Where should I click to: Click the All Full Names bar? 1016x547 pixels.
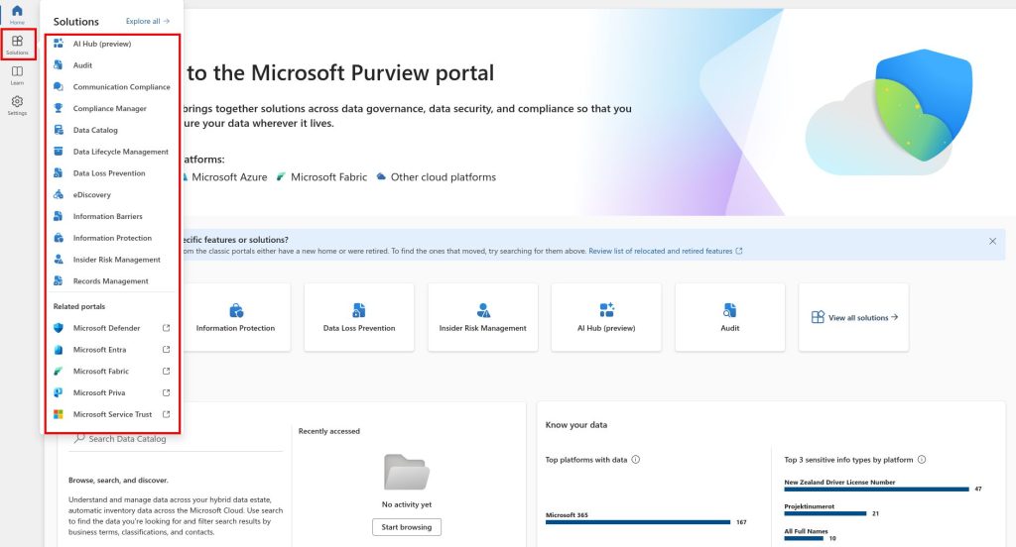tap(804, 538)
